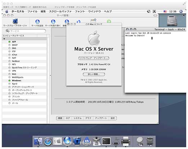Collapse the server disclosure triangle in sidebar
The height and width of the screenshot is (149, 188).
coord(4,39)
